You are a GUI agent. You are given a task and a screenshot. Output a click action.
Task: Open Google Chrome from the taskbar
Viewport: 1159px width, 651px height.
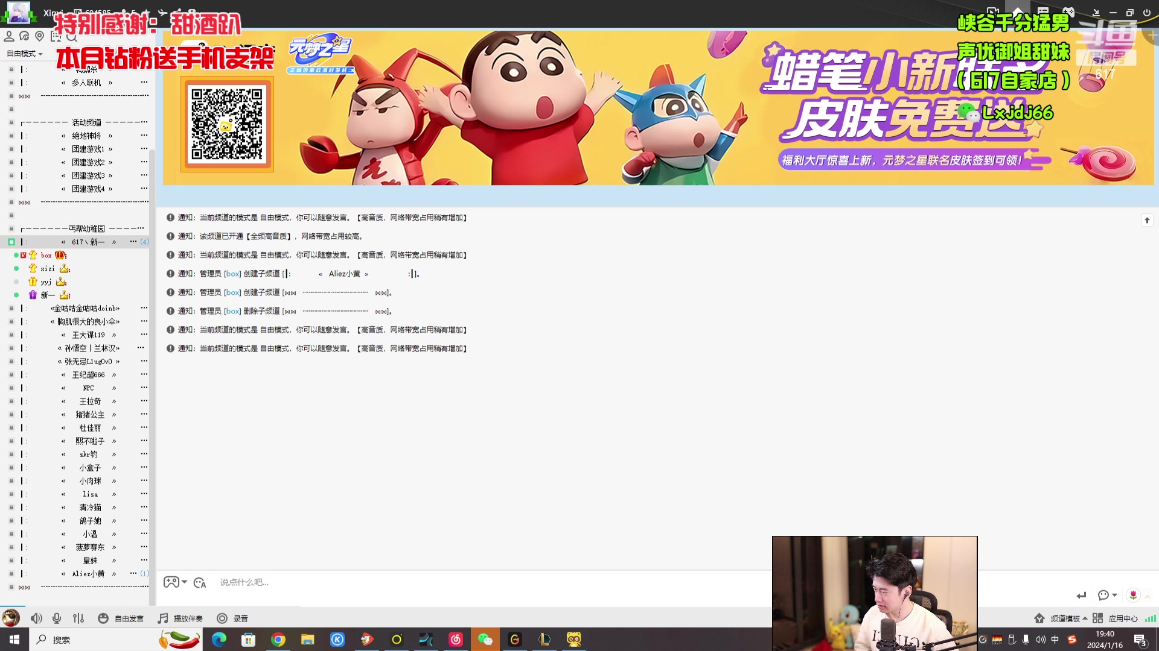(278, 640)
